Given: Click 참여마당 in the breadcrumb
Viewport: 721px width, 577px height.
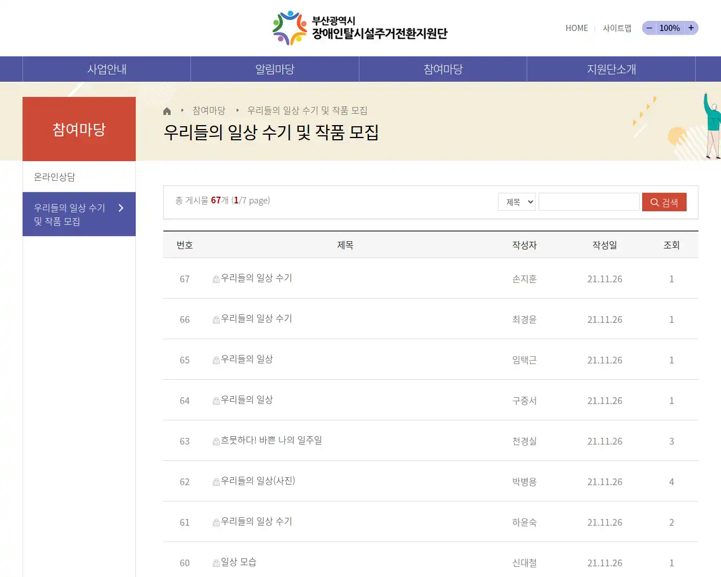Looking at the screenshot, I should pos(208,110).
